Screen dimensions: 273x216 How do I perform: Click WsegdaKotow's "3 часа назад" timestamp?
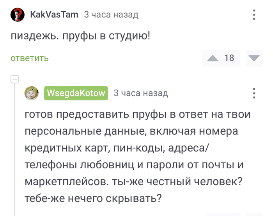coord(141,93)
